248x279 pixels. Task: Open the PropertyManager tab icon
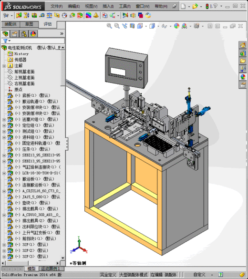pos(15,34)
